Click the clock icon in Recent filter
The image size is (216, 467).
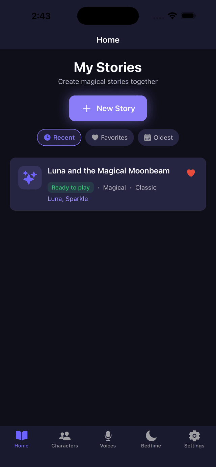(47, 138)
